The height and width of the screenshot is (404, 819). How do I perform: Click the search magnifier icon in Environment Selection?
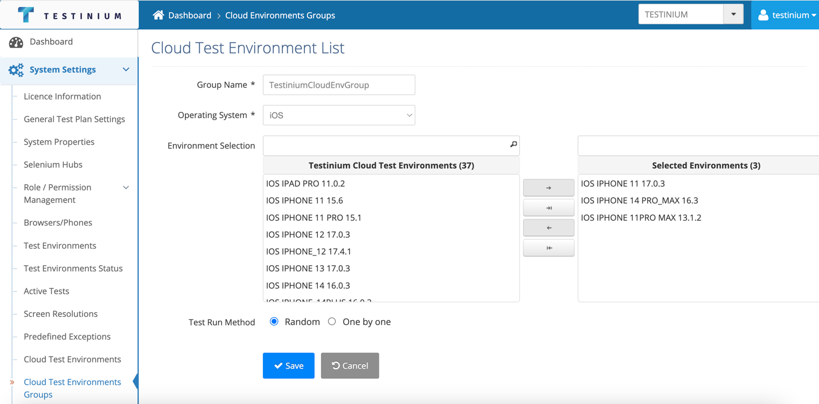[513, 145]
